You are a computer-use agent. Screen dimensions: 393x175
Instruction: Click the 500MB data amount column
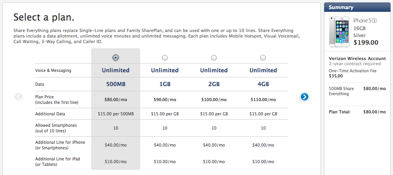coord(116,84)
